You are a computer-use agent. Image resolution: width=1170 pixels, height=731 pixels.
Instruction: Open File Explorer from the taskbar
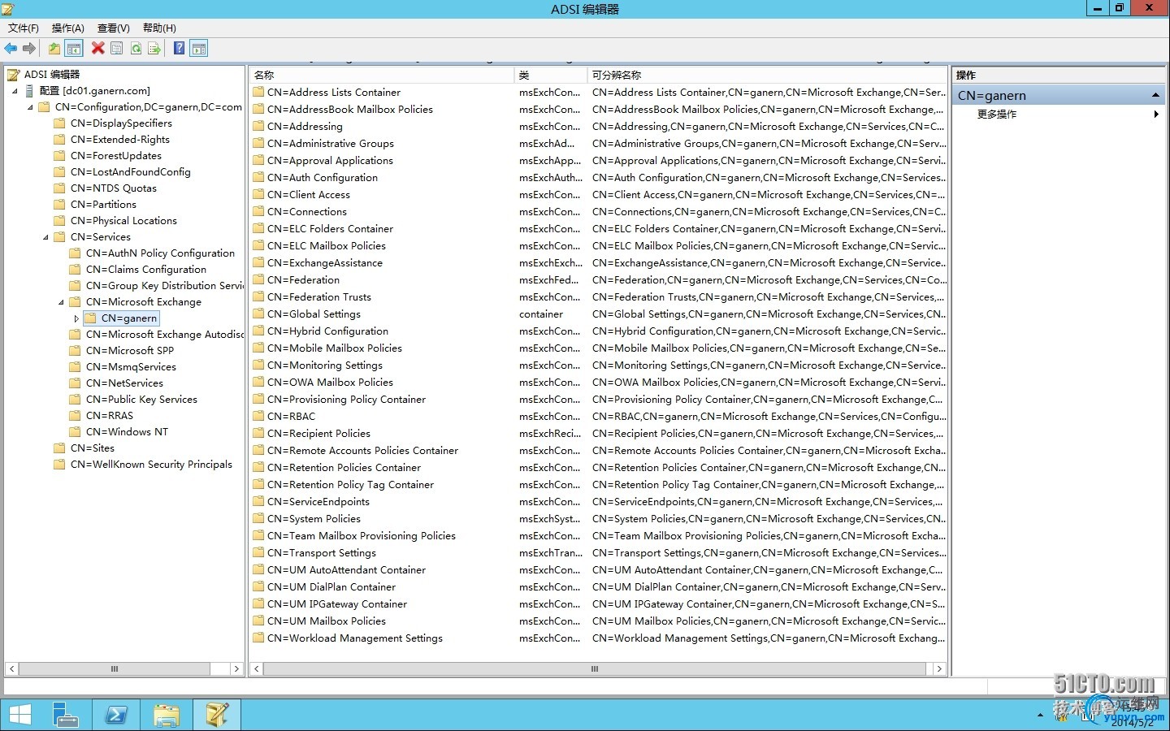tap(167, 715)
